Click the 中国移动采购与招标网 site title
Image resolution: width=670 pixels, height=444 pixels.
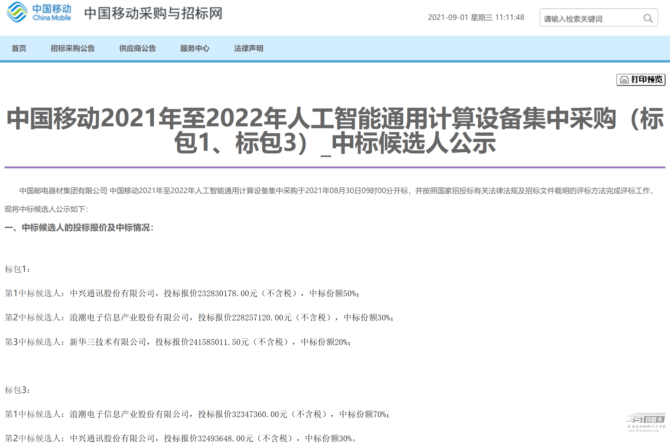click(x=153, y=14)
